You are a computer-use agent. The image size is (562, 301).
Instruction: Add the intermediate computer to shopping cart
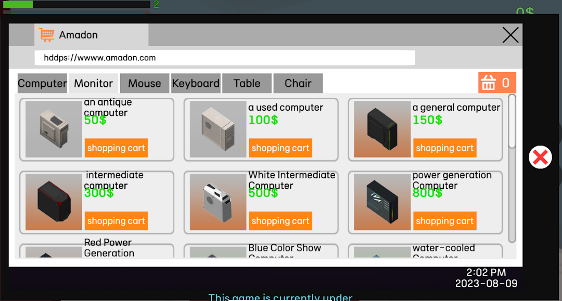(x=116, y=221)
